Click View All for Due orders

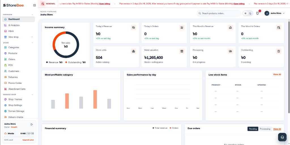(277, 129)
